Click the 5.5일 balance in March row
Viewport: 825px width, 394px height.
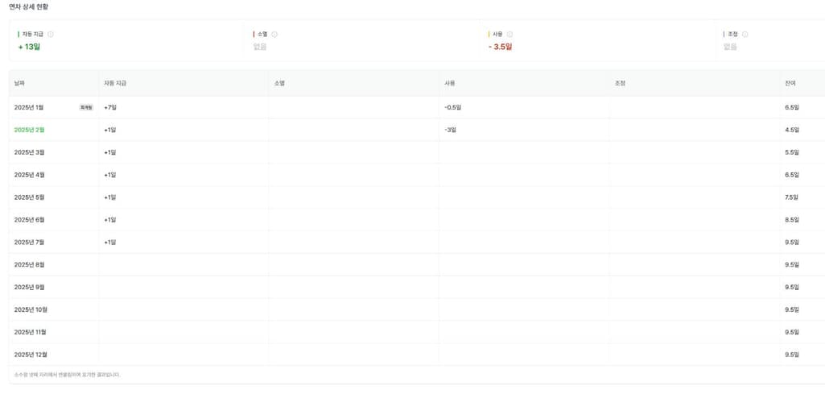[792, 152]
